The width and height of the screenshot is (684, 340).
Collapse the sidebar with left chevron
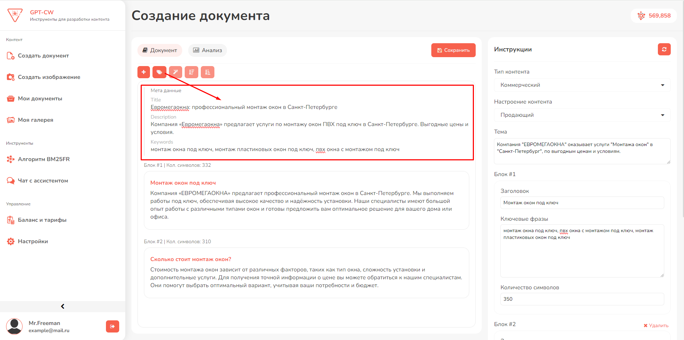pos(63,306)
